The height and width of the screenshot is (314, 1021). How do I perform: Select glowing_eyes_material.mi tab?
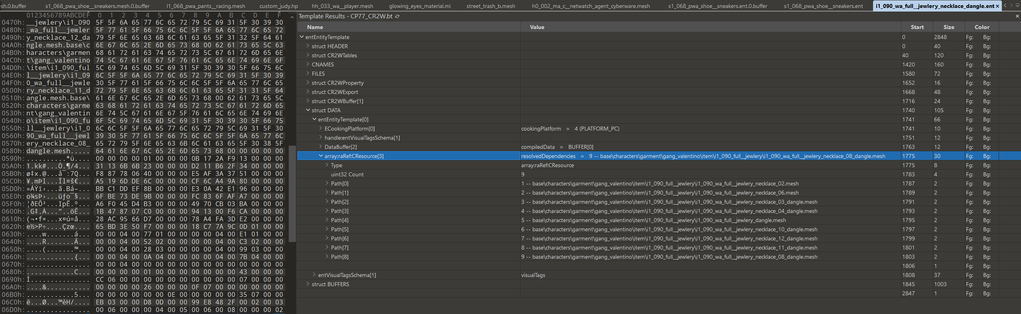point(420,6)
